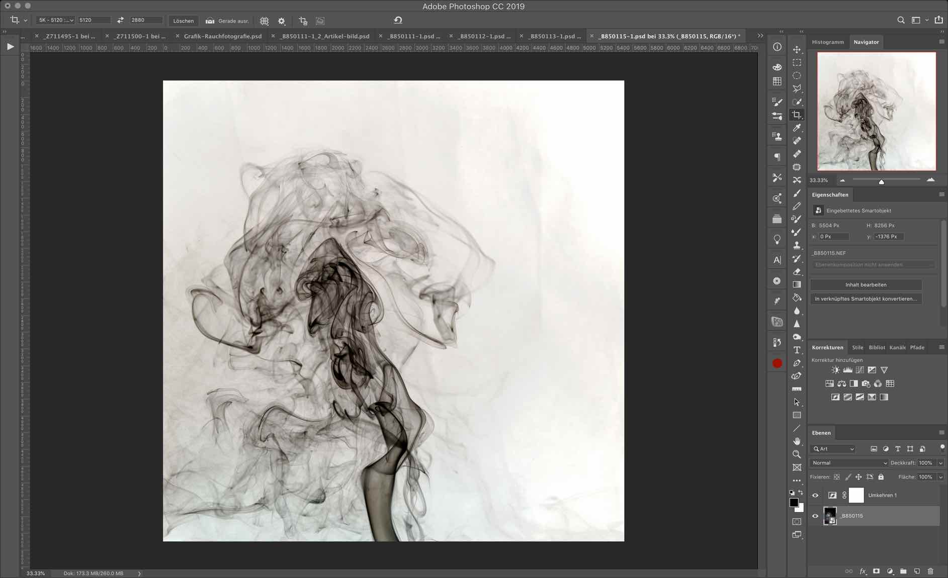The height and width of the screenshot is (578, 948).
Task: Toggle filter for type layers
Action: coord(898,449)
